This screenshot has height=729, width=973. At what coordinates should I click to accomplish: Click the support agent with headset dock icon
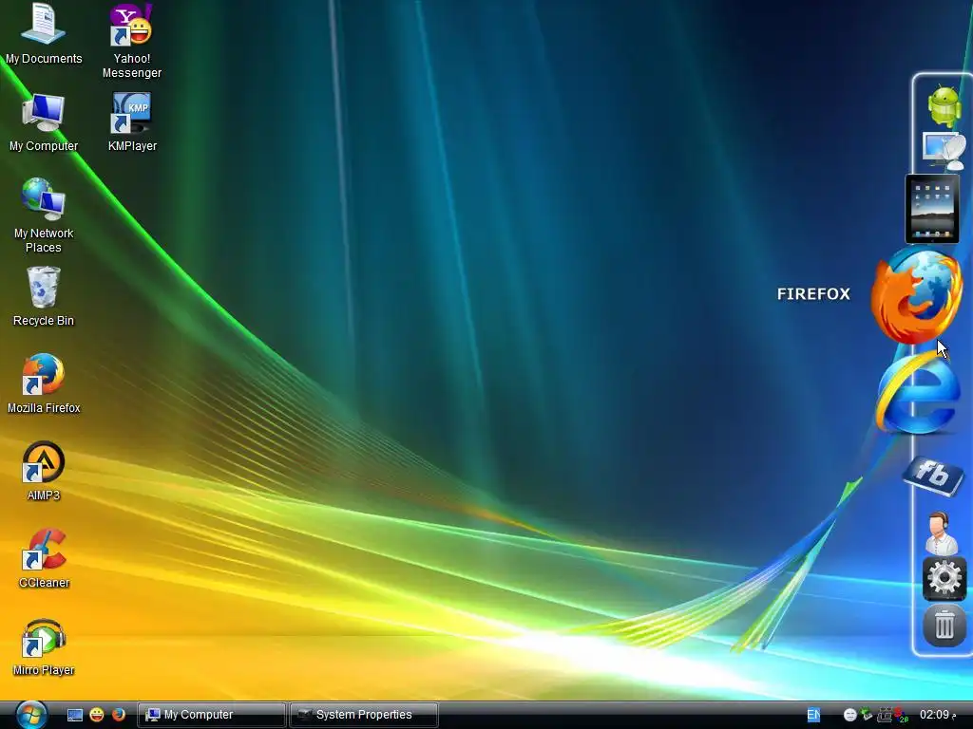point(941,533)
